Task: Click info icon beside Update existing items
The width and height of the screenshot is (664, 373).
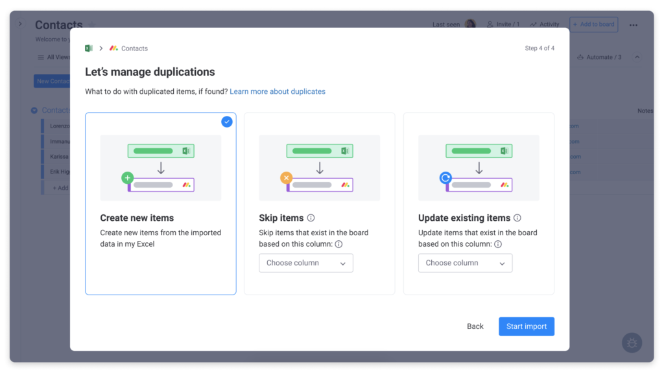Action: (517, 218)
